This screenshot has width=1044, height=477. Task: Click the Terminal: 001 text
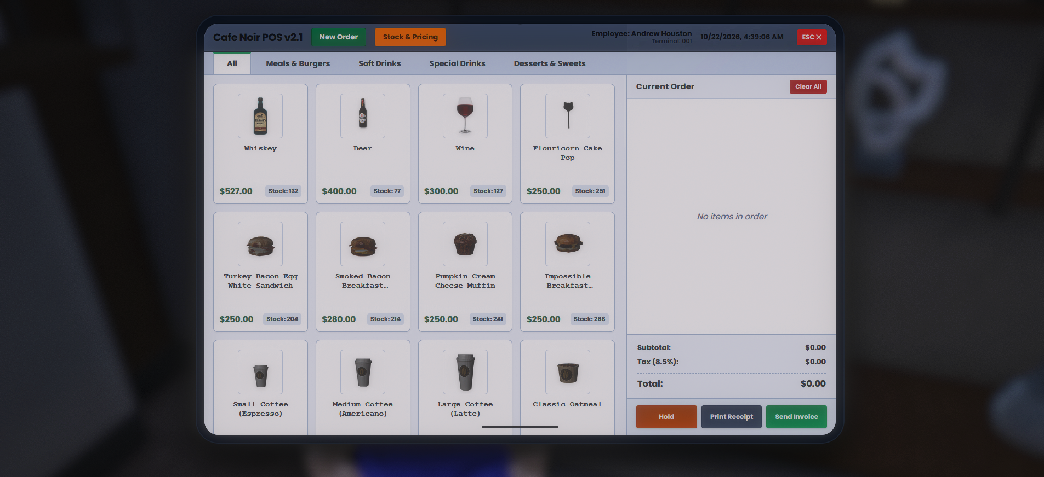(x=671, y=41)
